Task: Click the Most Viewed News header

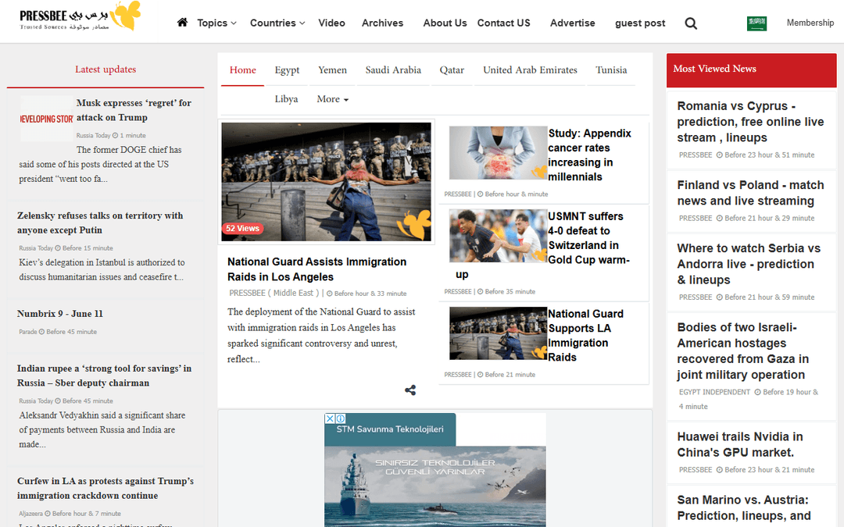Action: [x=752, y=69]
